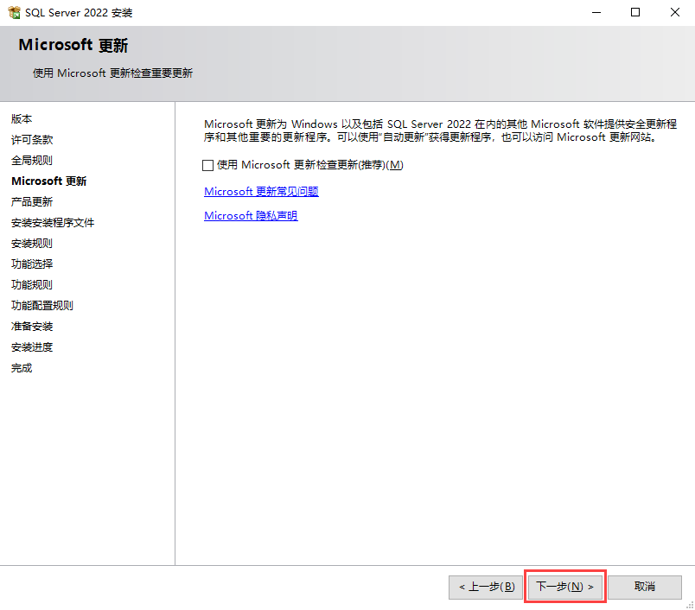Image resolution: width=695 pixels, height=610 pixels.
Task: Click 功能配置规则 in the sidebar
Action: pyautogui.click(x=42, y=306)
